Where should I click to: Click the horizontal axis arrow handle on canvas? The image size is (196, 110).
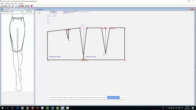point(55,16)
